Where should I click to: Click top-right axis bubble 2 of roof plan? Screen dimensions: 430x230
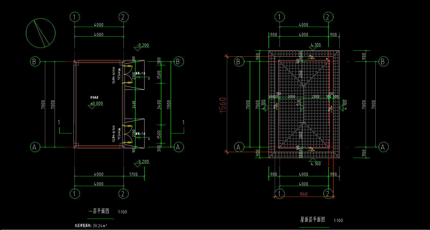[328, 17]
